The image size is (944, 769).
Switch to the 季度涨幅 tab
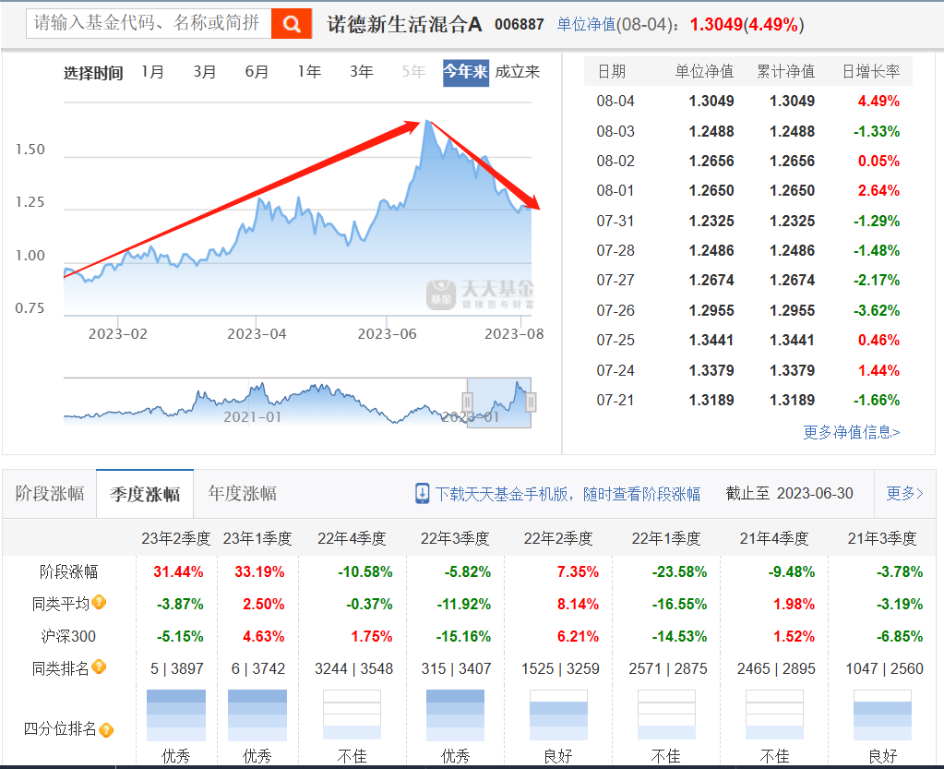(x=145, y=494)
